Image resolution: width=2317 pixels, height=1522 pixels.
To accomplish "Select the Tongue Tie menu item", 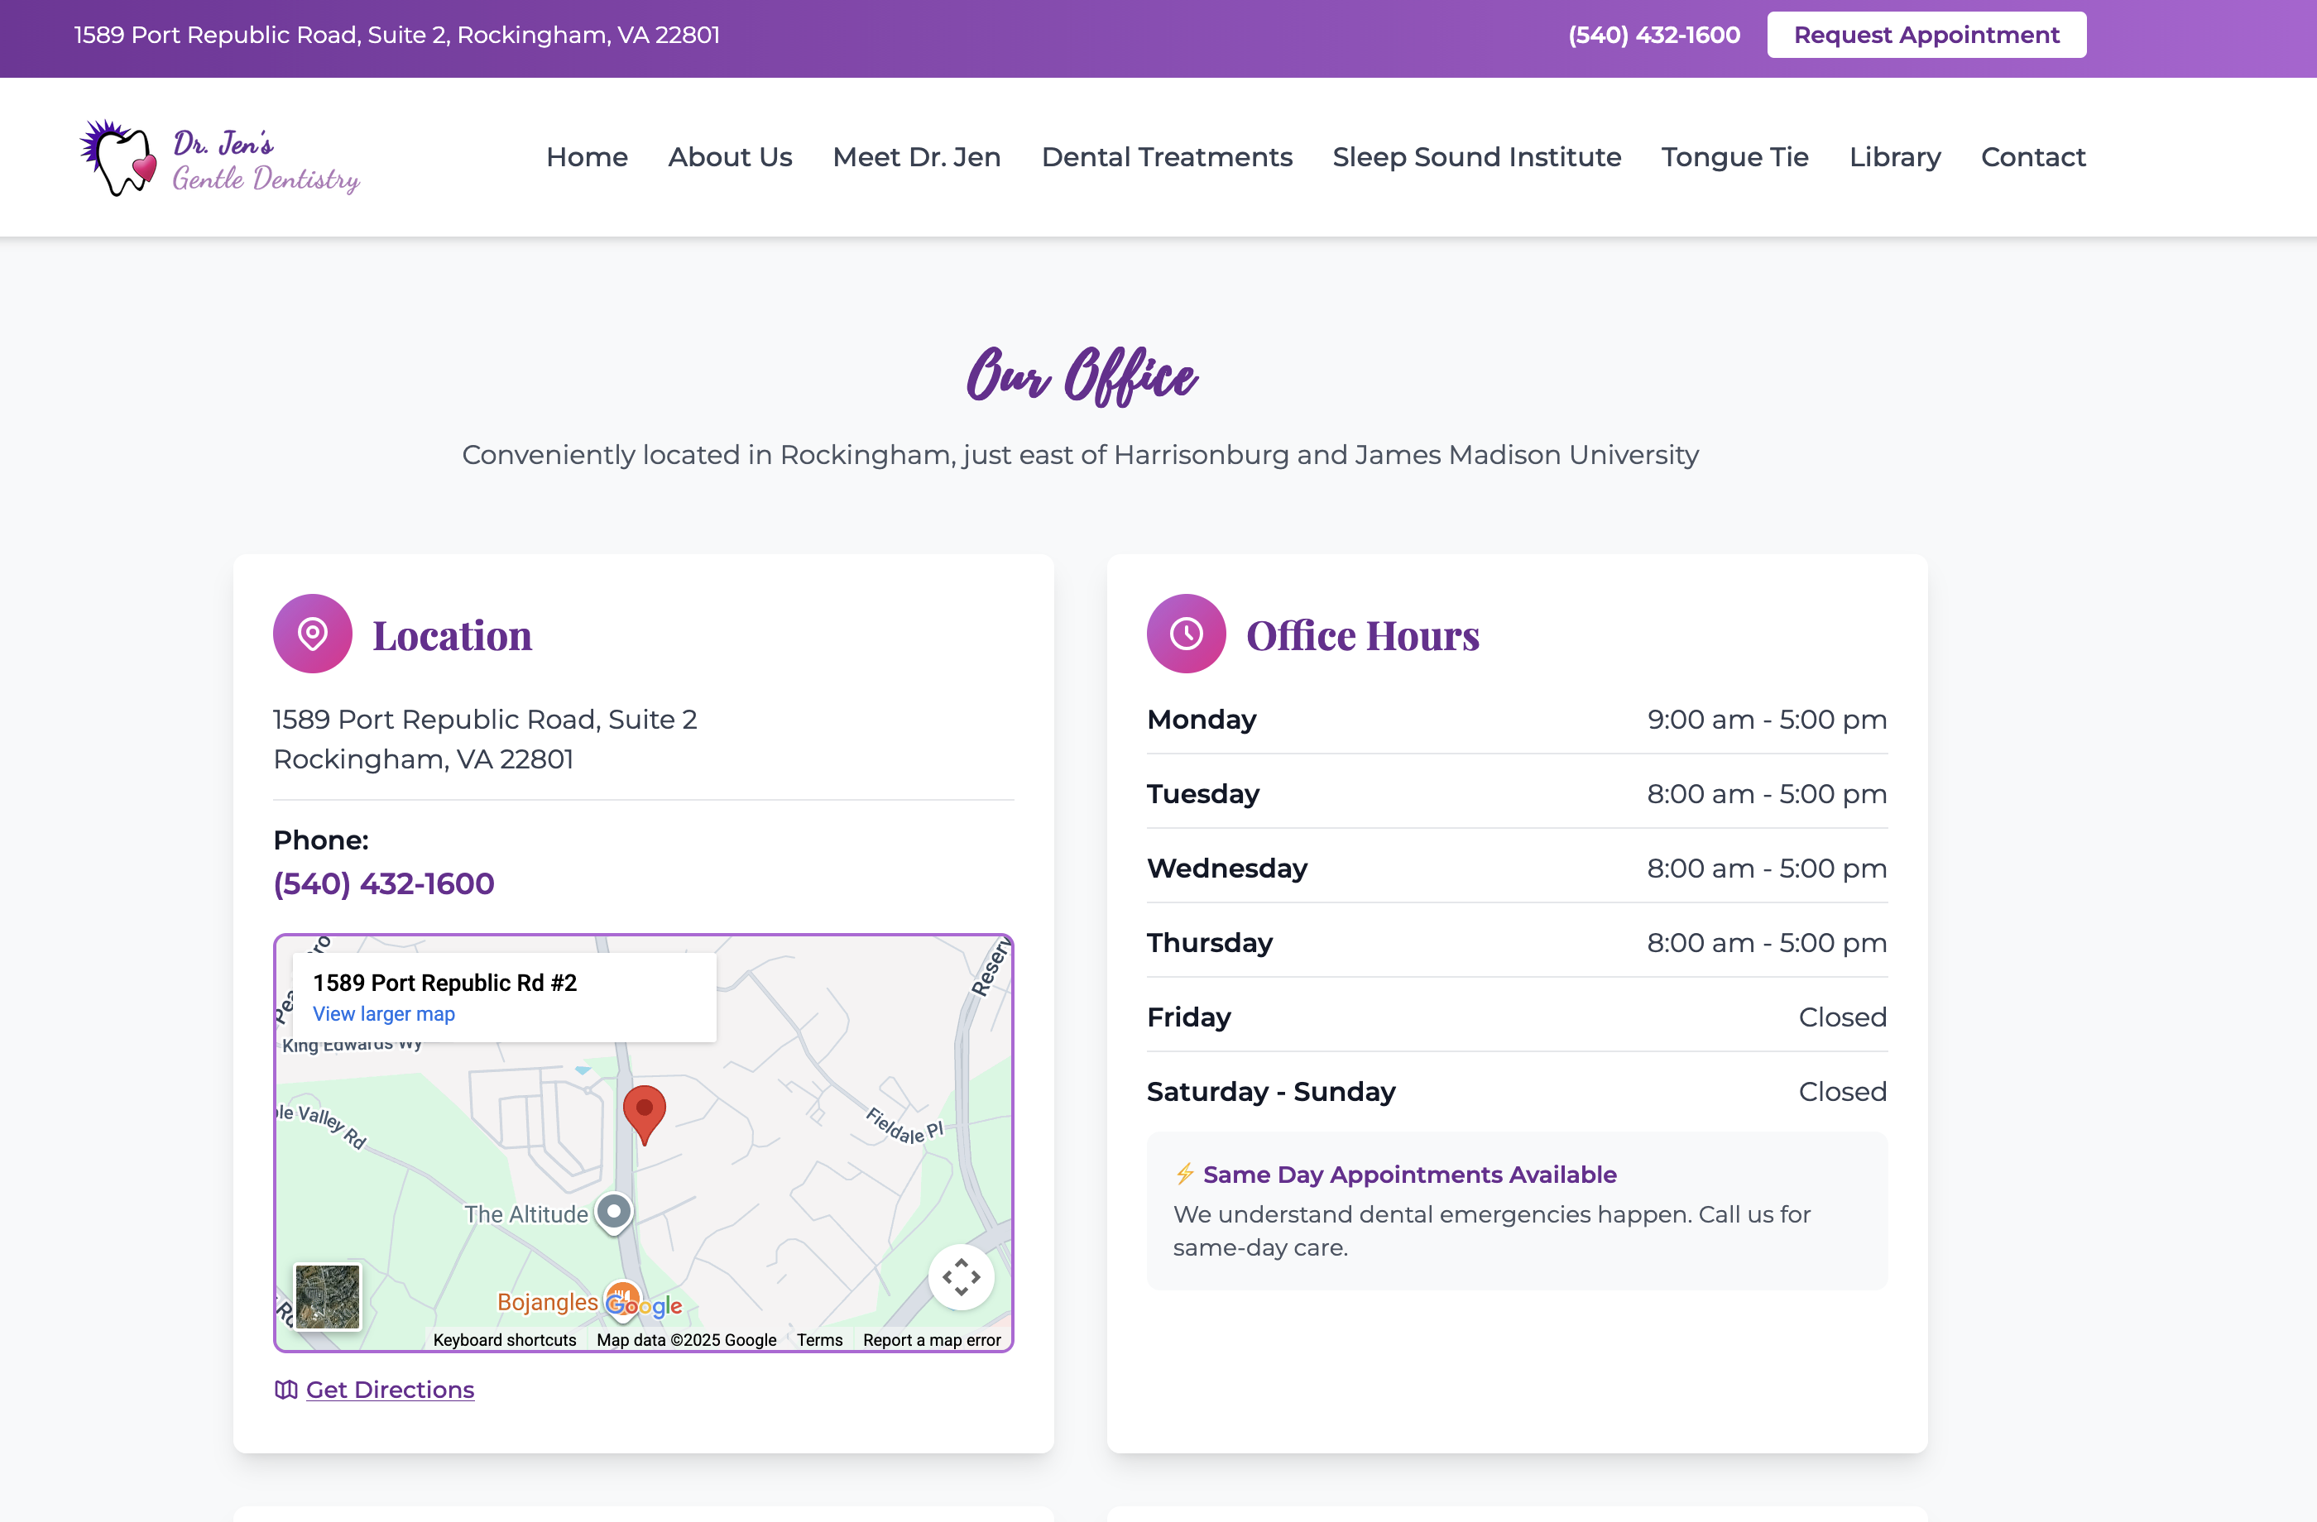I will tap(1734, 156).
